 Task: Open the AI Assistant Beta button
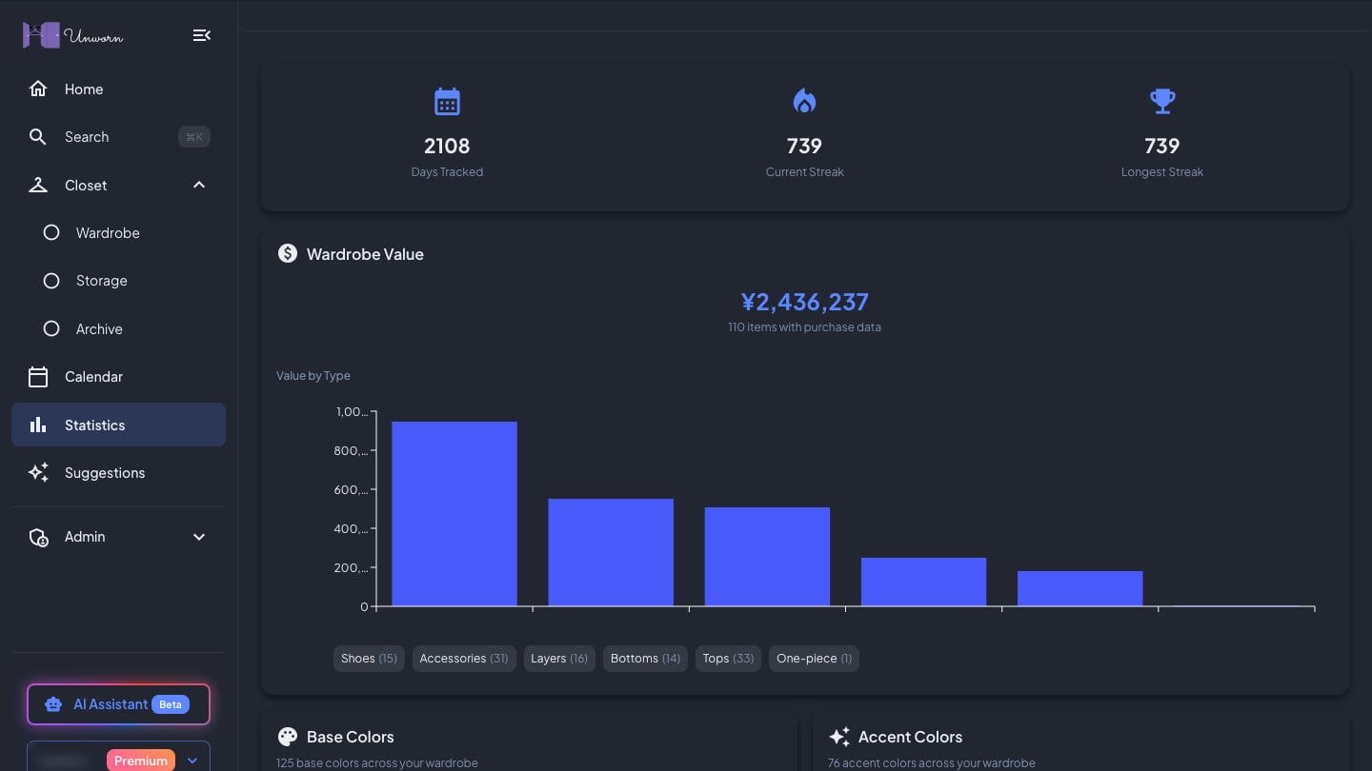point(118,704)
